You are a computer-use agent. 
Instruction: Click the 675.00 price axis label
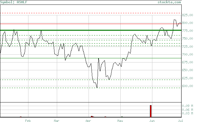tap(187, 62)
